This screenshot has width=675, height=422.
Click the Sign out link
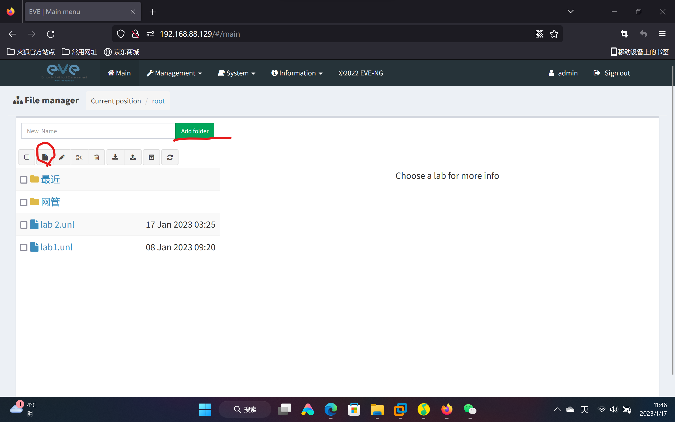click(x=612, y=73)
